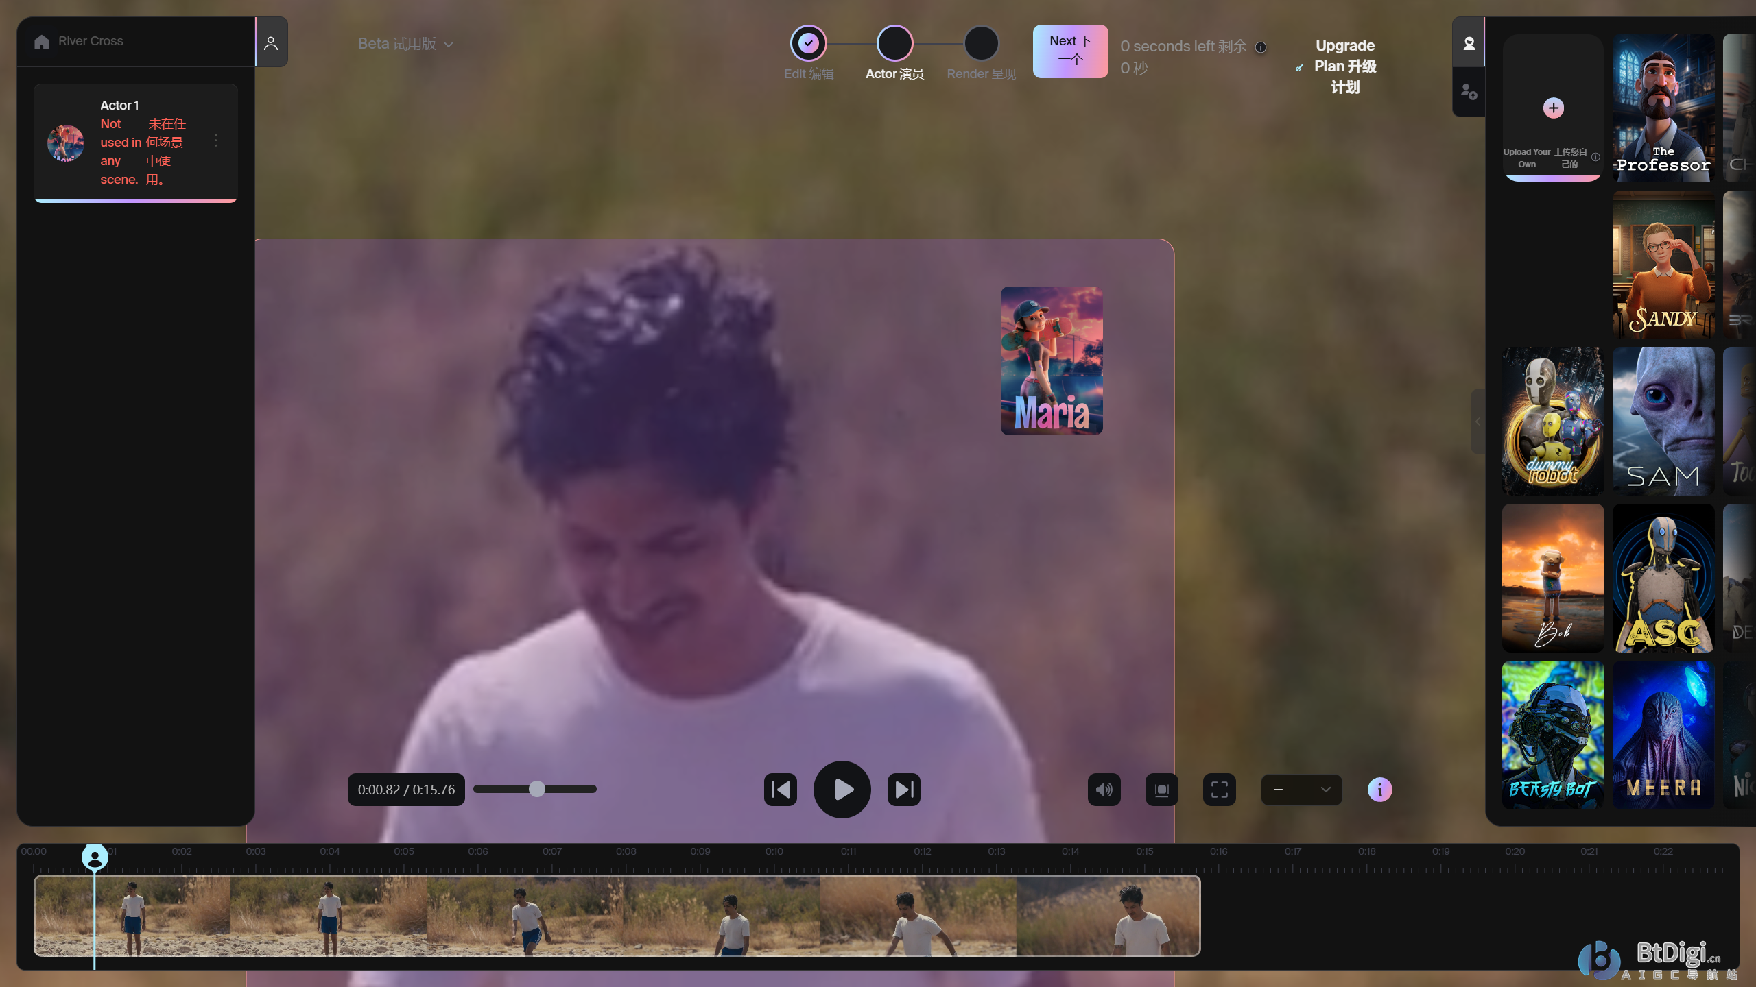This screenshot has height=987, width=1756.
Task: Open the zoom level dropdown in player
Action: 1301,790
